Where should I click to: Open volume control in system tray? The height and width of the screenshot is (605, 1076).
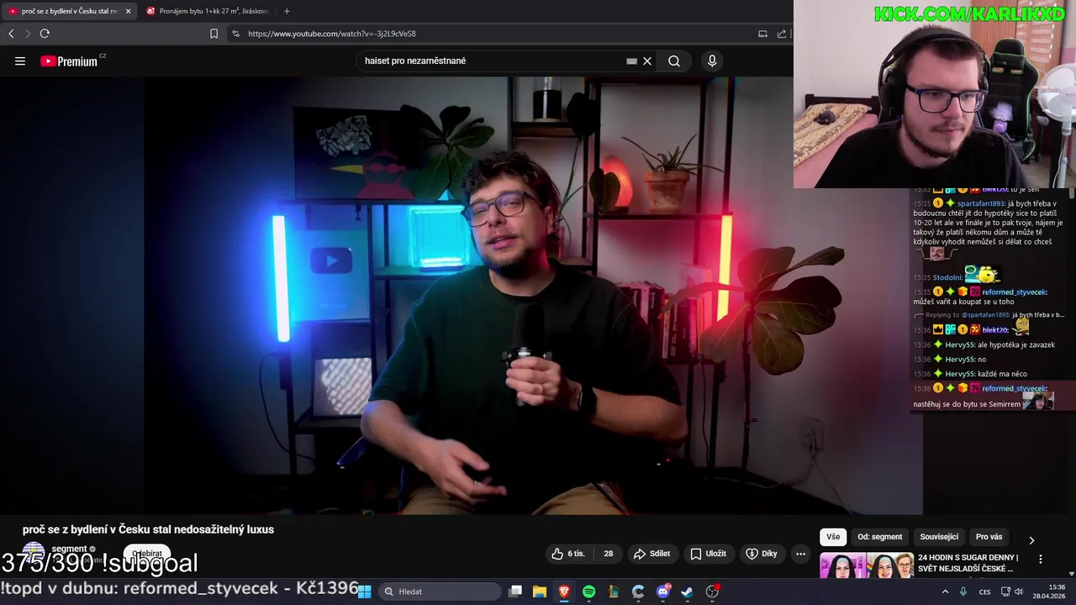tap(1019, 592)
